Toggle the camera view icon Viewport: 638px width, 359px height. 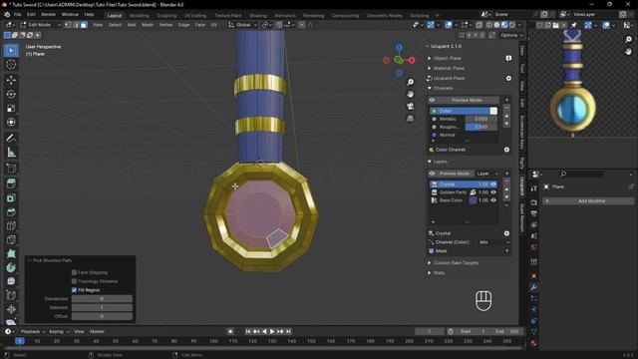tap(410, 107)
